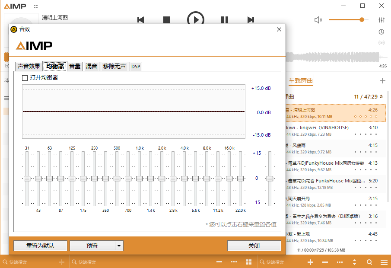
Task: Click the internet radio broadcast icon
Action: point(381,42)
